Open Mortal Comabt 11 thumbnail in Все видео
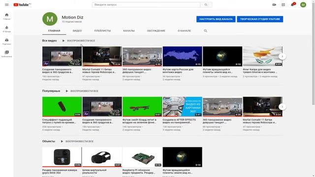The height and width of the screenshot is (177, 315). tap(102, 57)
